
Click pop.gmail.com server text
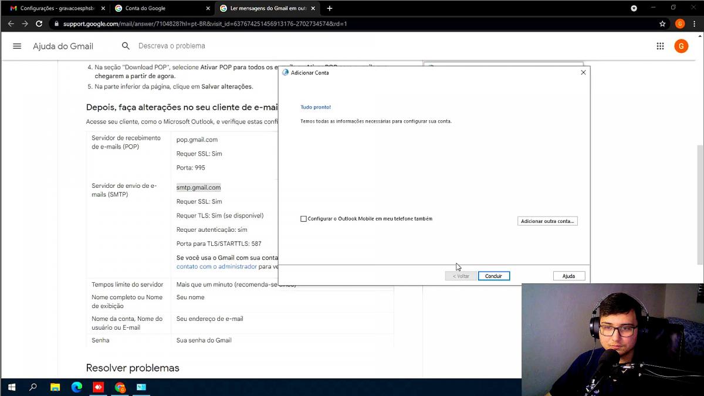(x=197, y=140)
